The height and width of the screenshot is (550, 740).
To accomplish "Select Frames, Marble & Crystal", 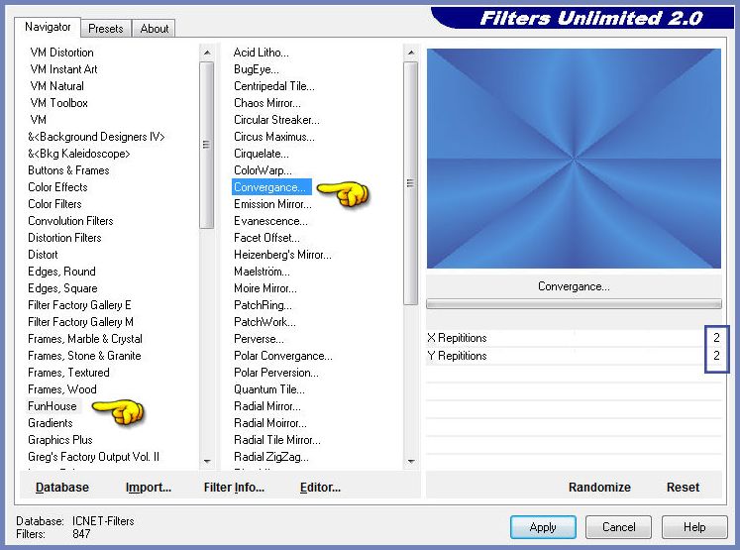I will click(85, 339).
